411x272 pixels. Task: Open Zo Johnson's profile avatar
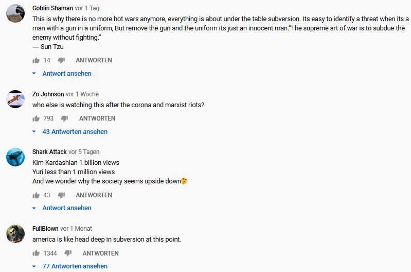[x=15, y=99]
